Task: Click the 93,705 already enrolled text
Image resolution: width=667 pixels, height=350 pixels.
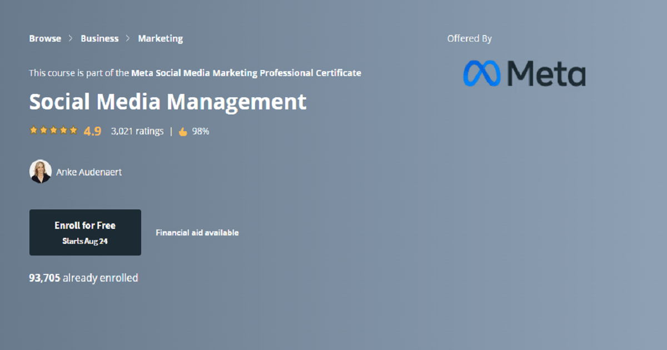Action: 83,278
